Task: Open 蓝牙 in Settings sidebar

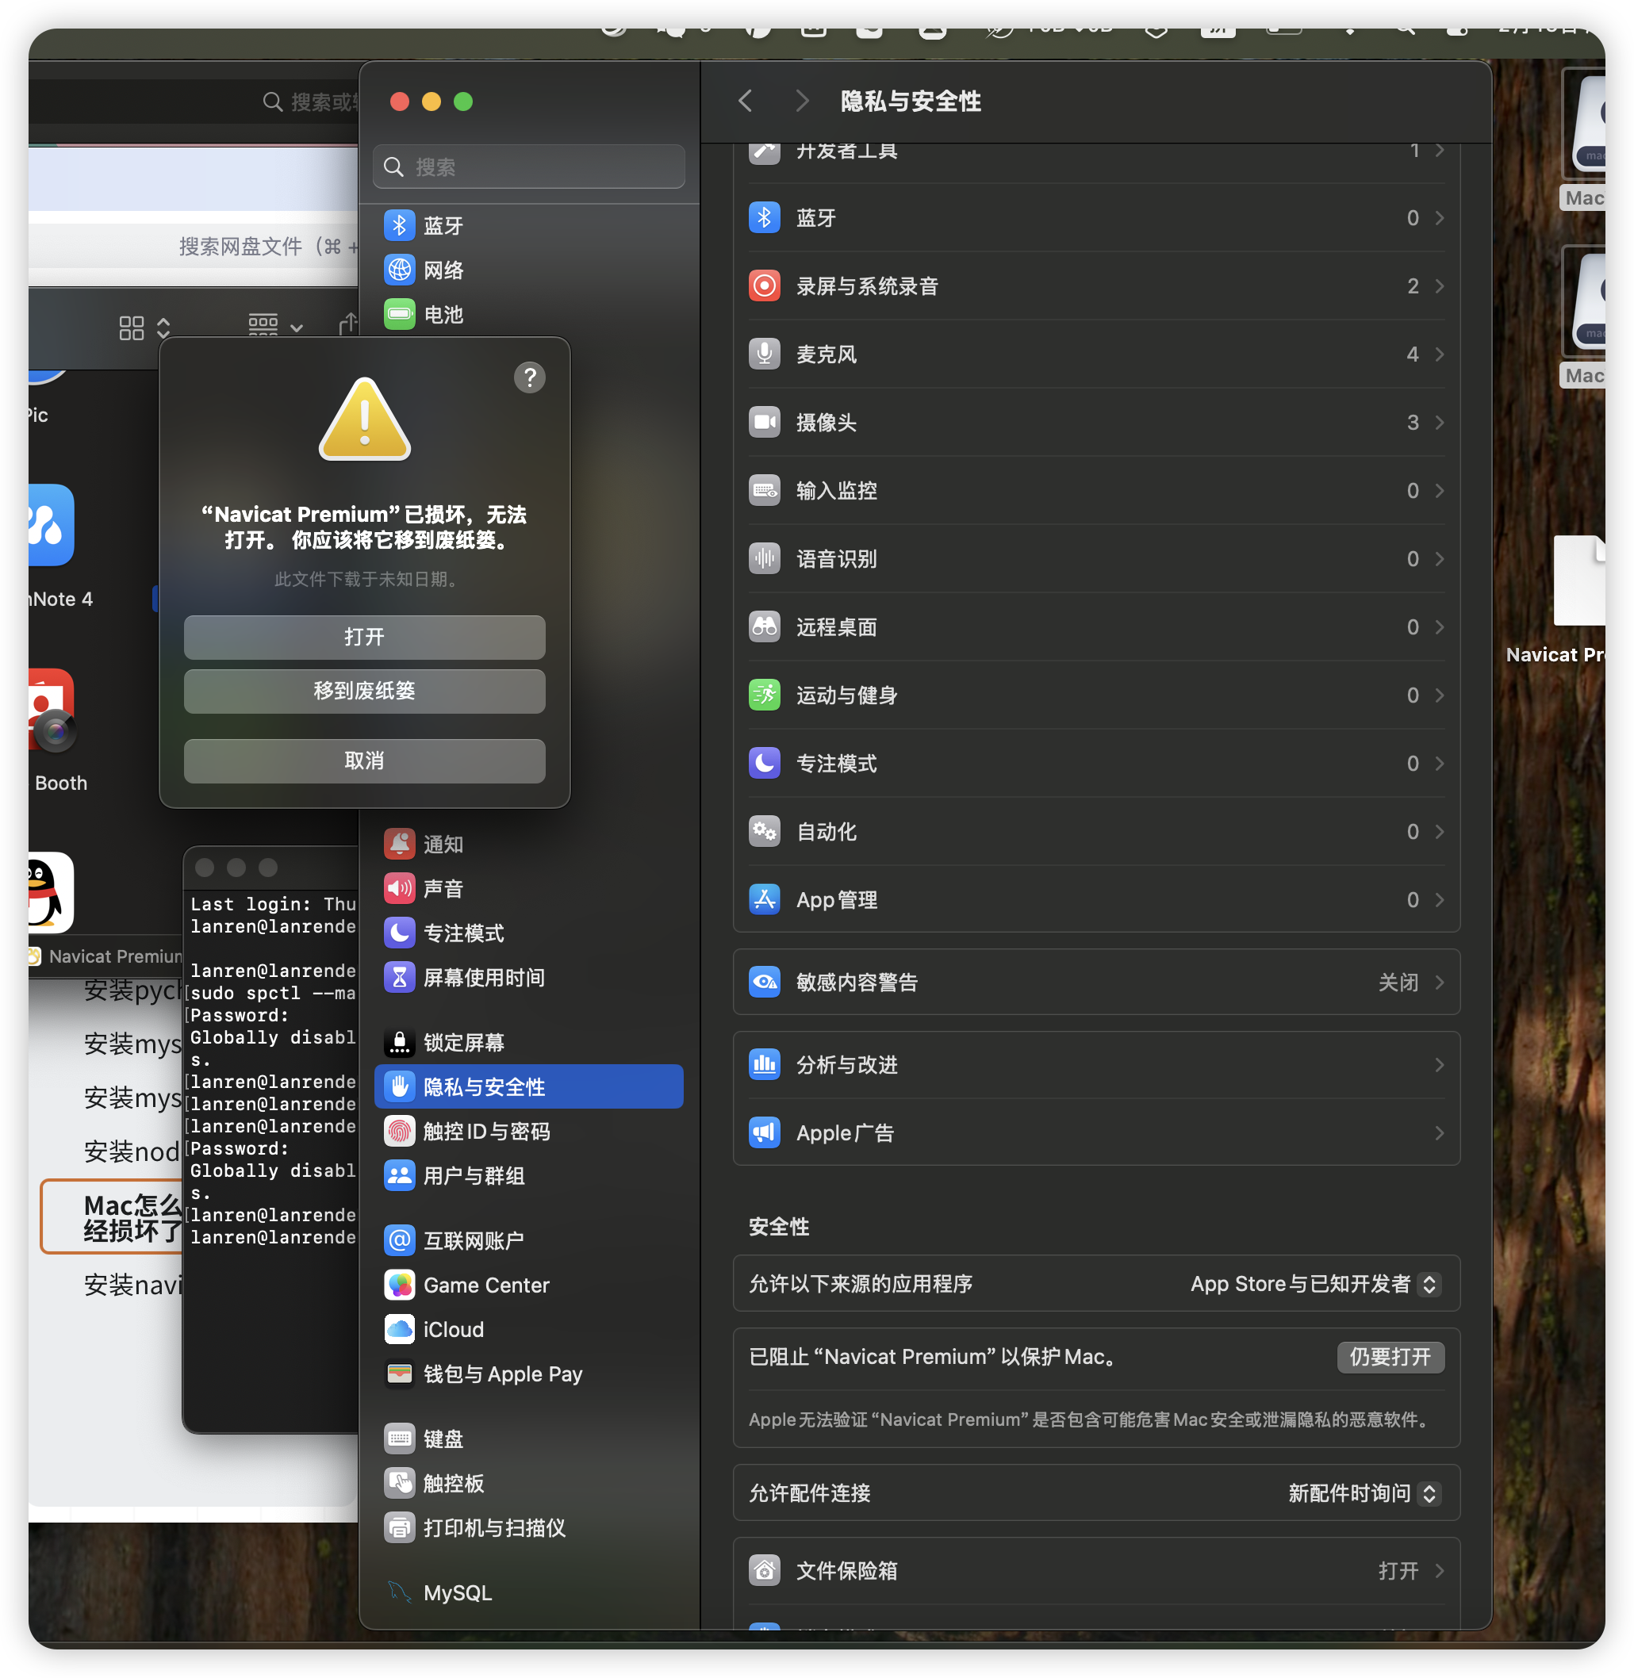Action: [527, 226]
